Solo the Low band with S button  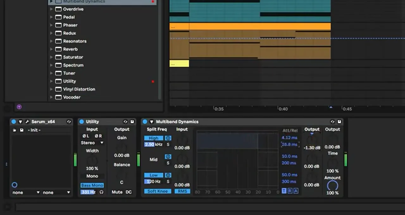coord(168,181)
